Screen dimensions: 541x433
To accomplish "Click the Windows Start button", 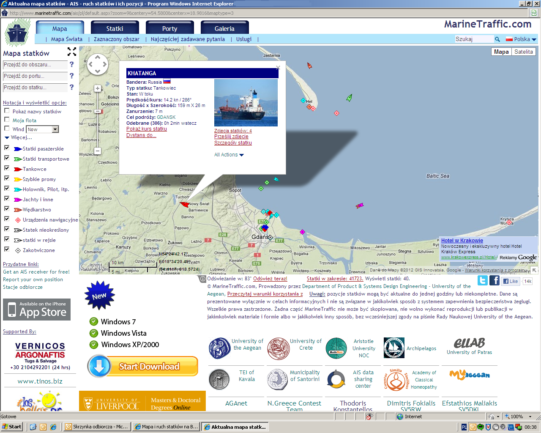I will point(11,427).
